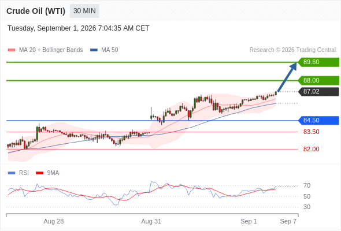Click the Aug 31 date axis label
Screen dimensions: 341x231
pos(151,221)
